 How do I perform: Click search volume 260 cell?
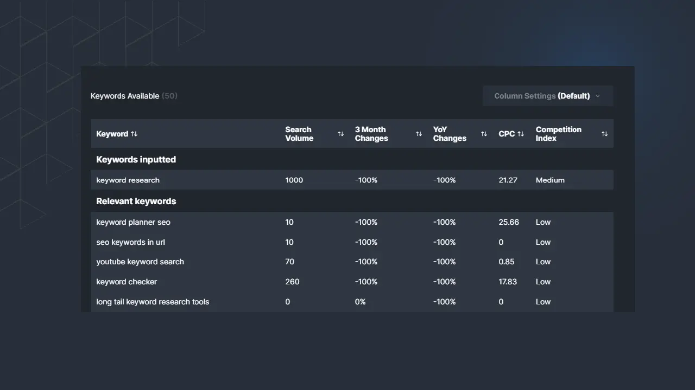tap(292, 282)
